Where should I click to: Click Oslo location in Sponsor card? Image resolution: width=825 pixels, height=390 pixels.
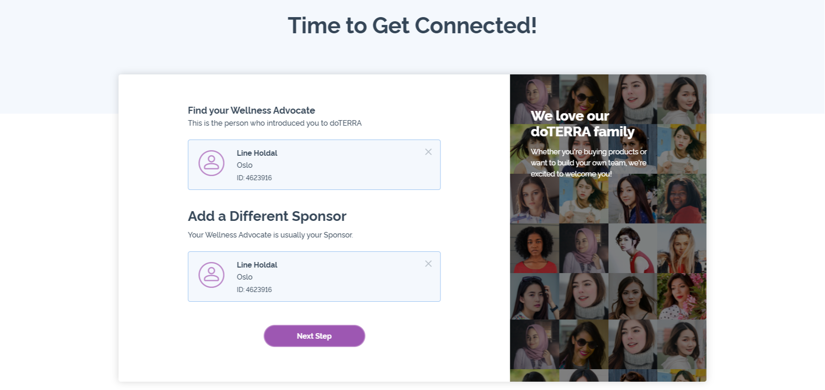click(244, 277)
